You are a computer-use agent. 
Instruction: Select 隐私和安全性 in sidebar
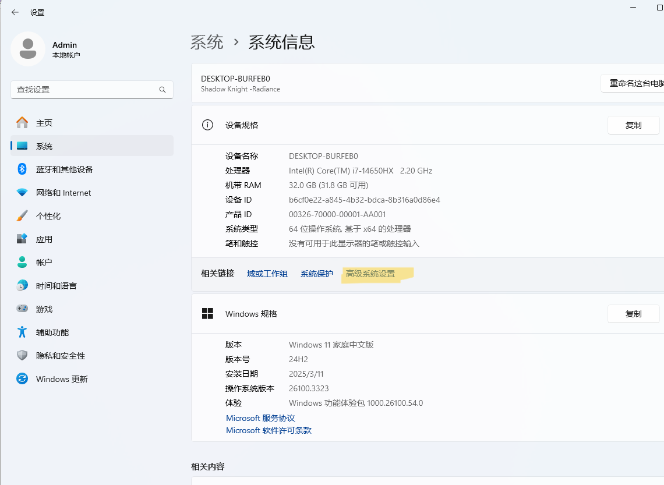coord(92,356)
